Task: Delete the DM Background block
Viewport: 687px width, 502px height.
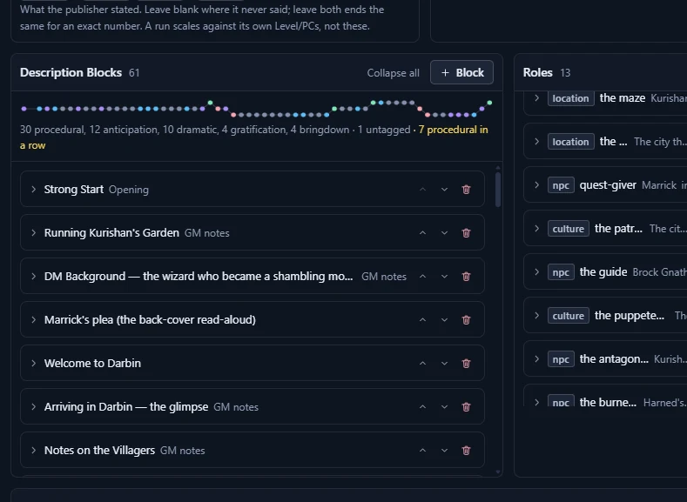Action: (x=466, y=277)
